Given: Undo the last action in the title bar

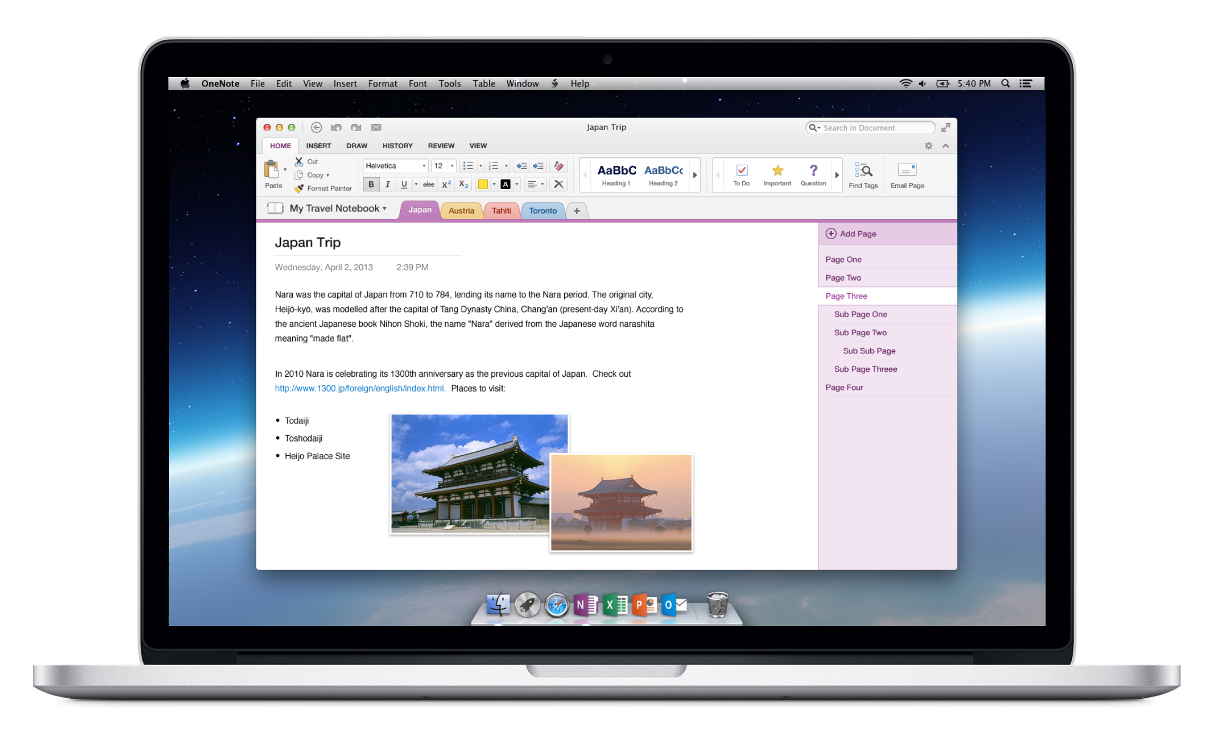Looking at the screenshot, I should pos(336,128).
